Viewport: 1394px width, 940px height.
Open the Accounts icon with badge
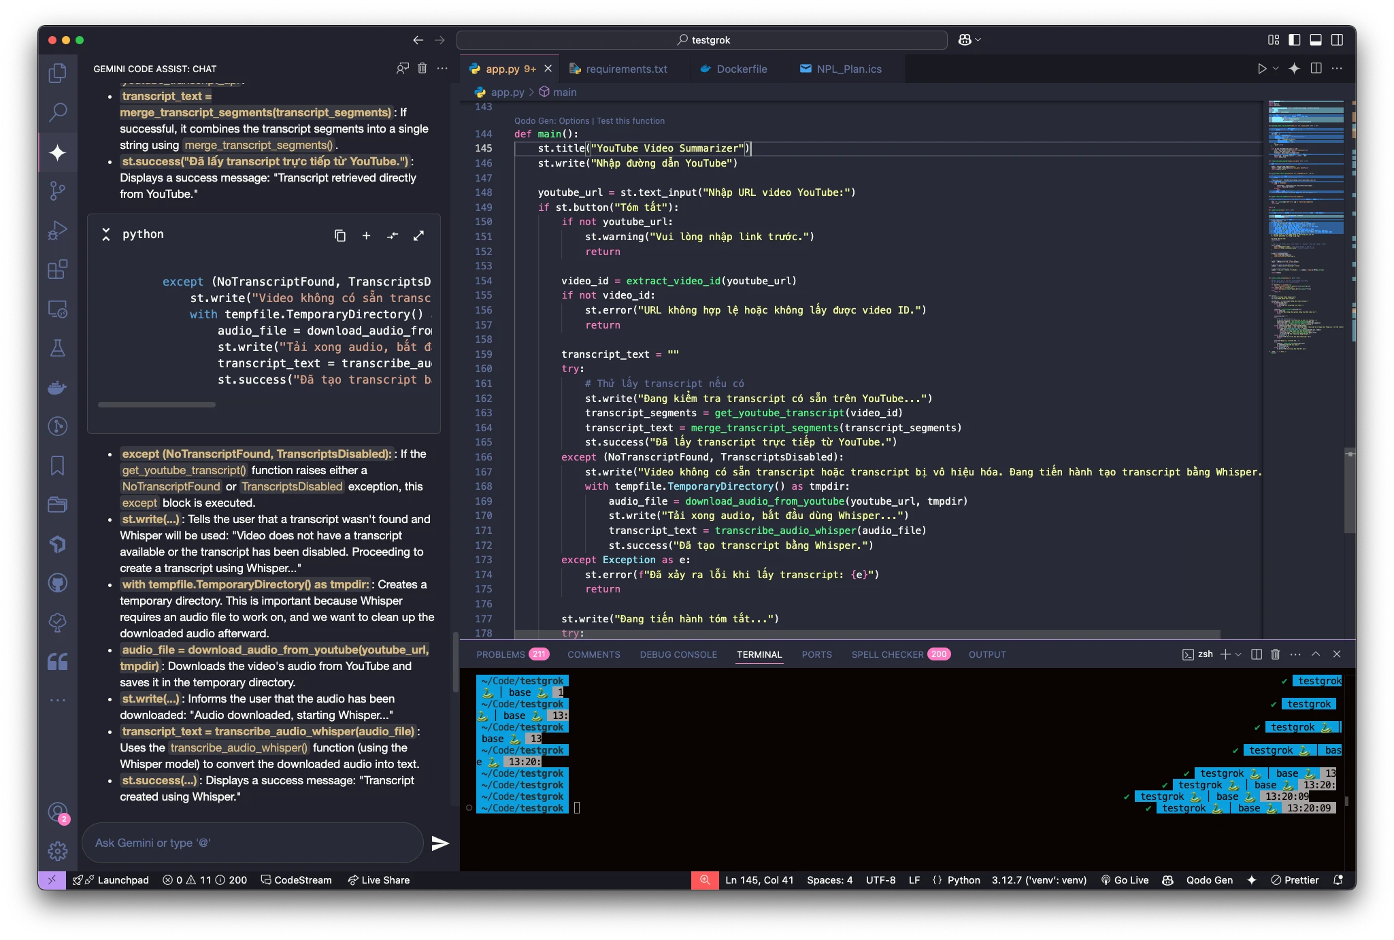[x=58, y=812]
